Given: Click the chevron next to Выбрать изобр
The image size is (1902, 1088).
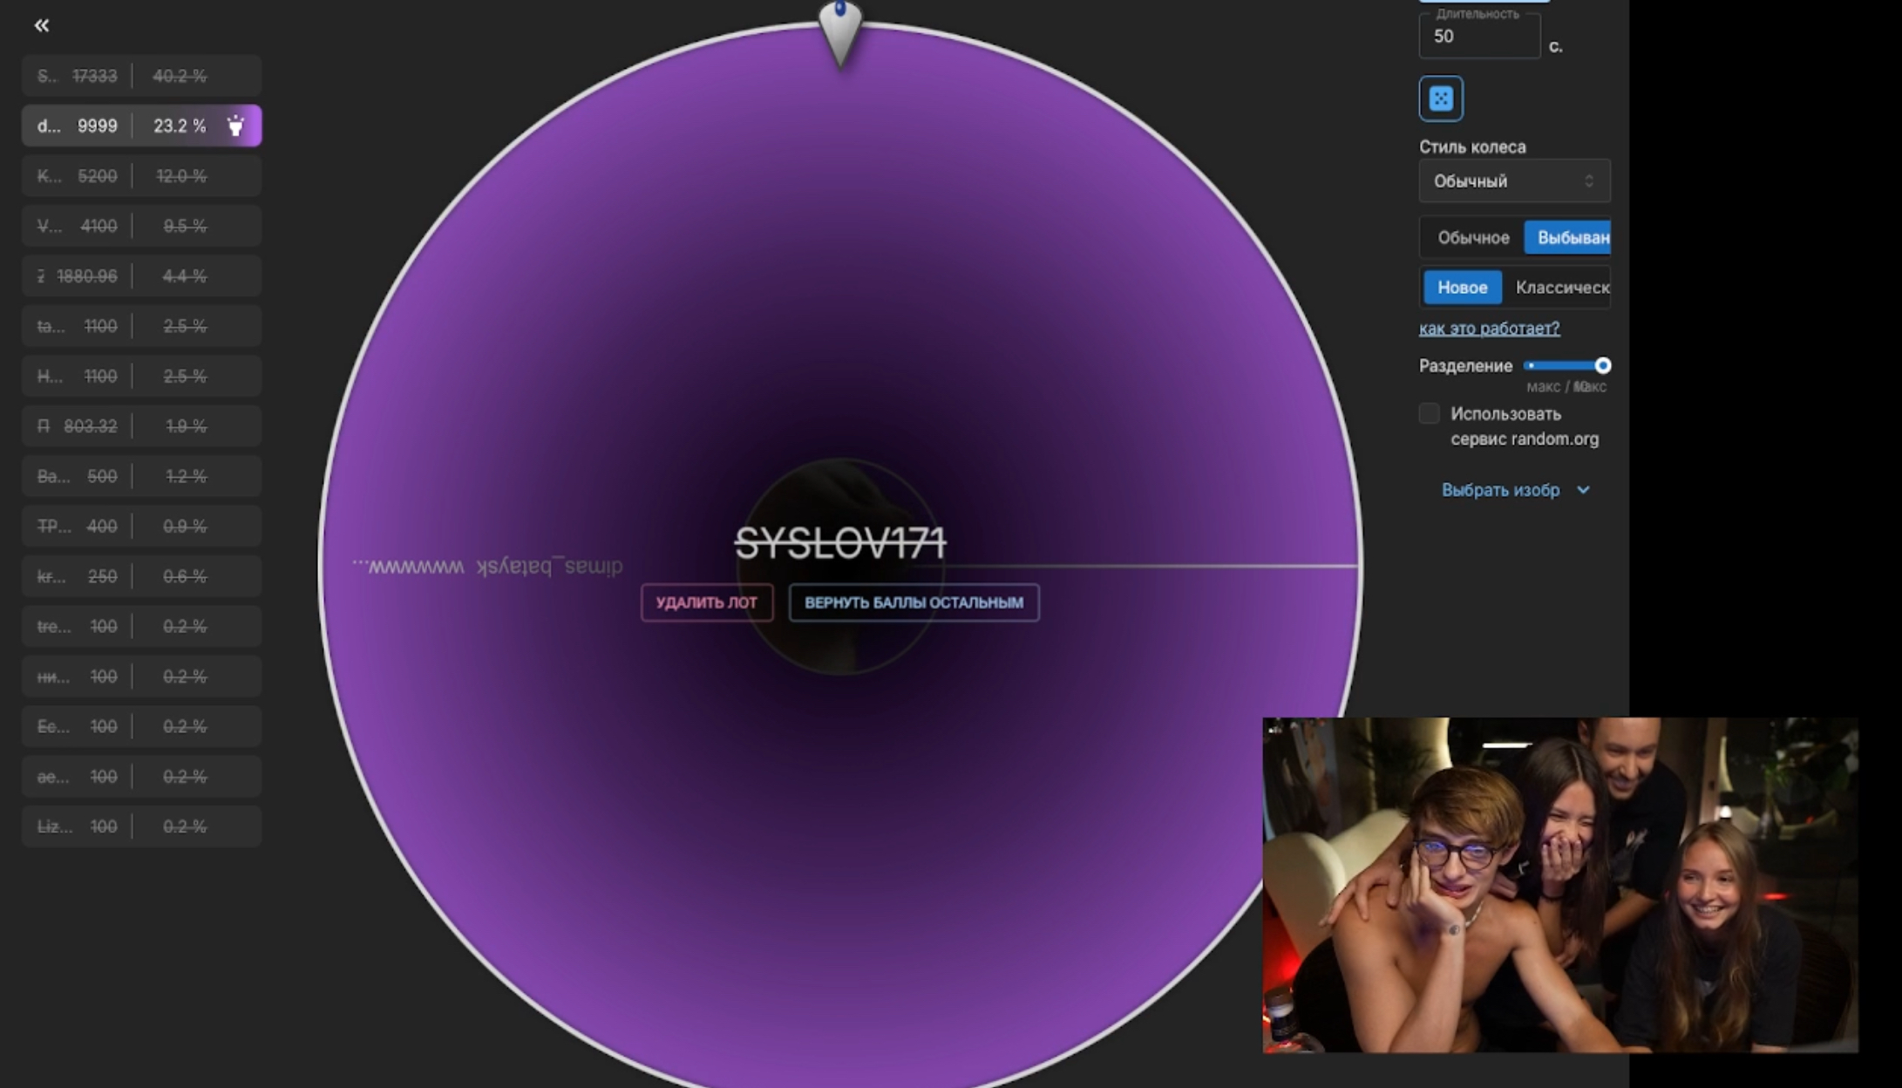Looking at the screenshot, I should 1583,490.
